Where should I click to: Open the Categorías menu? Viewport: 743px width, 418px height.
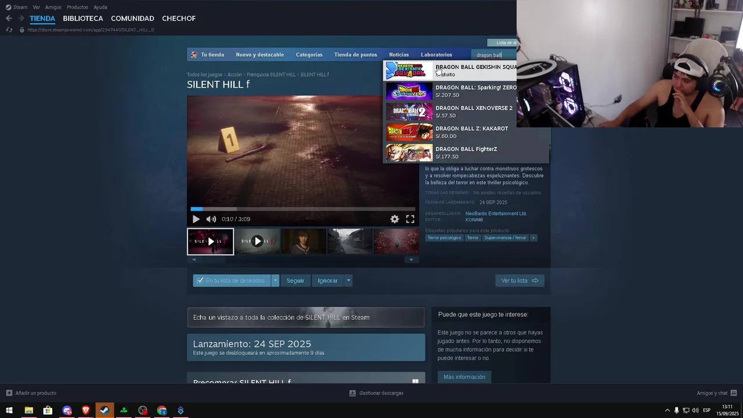click(x=309, y=55)
